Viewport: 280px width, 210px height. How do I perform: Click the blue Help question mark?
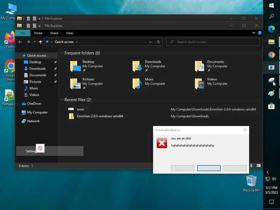(260, 33)
